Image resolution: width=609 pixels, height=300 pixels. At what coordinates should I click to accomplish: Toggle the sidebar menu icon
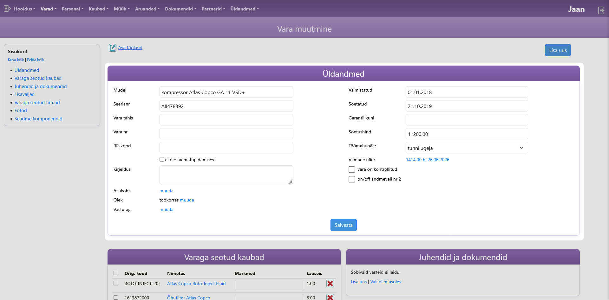point(8,9)
